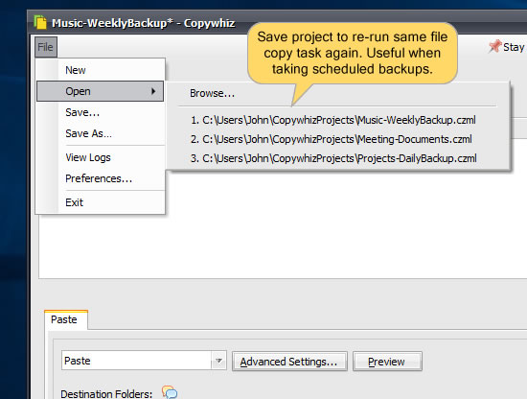Choose New from the File menu

101,70
